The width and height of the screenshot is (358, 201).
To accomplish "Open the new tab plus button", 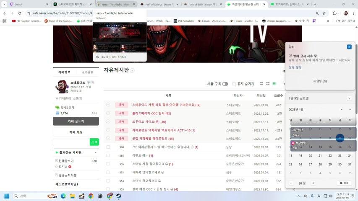I will 315,4.
